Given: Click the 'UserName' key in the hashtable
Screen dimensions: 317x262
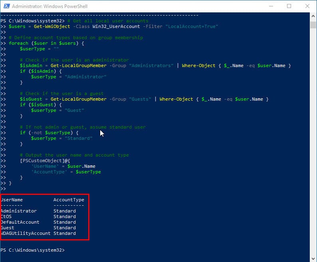Looking at the screenshot, I should coord(45,166).
